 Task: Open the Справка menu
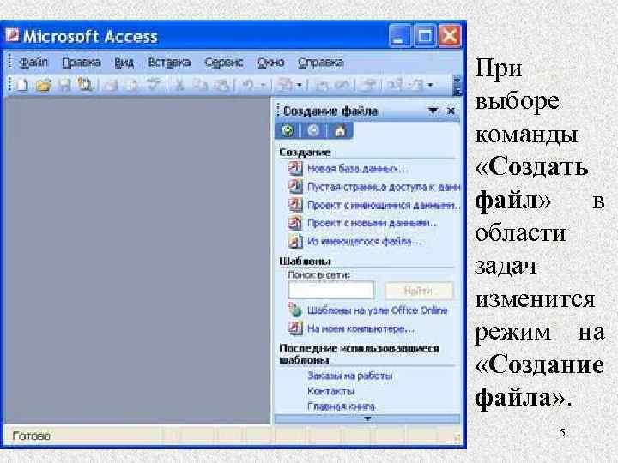320,63
